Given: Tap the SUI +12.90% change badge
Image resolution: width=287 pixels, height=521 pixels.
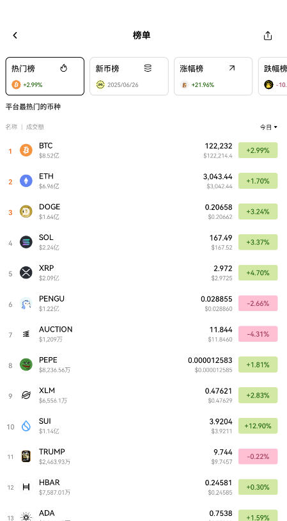Looking at the screenshot, I should pos(258,426).
